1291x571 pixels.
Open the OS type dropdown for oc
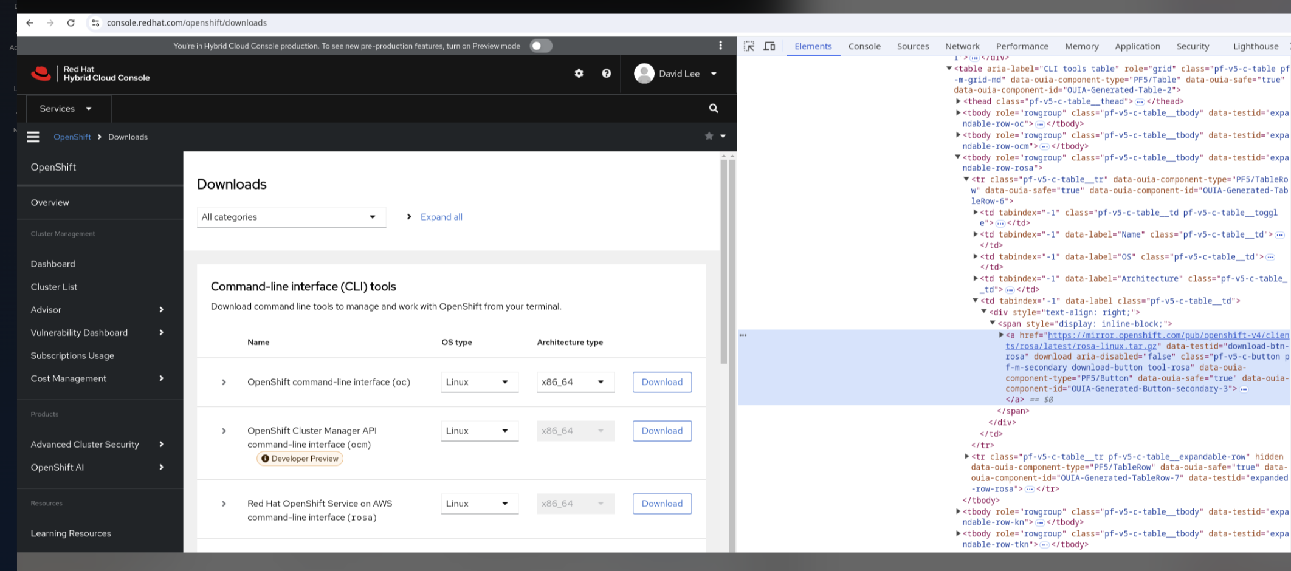[x=480, y=382]
